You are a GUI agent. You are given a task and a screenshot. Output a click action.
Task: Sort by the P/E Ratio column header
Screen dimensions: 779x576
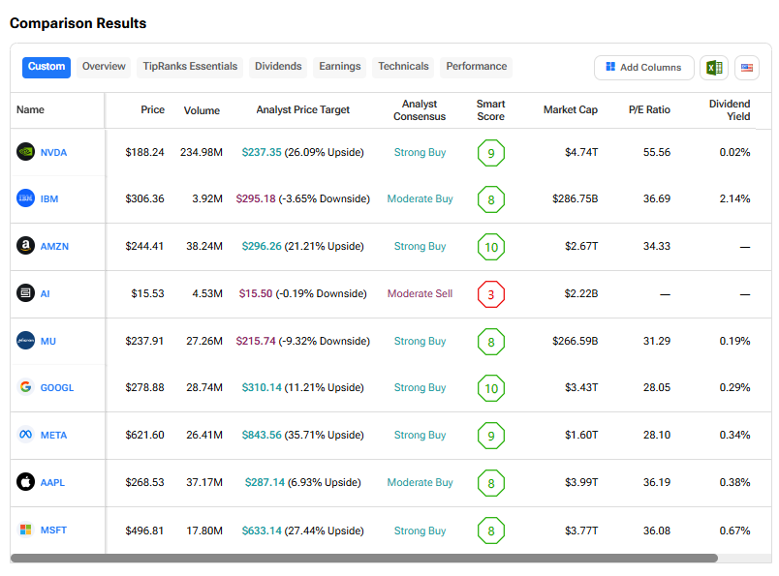(x=648, y=110)
